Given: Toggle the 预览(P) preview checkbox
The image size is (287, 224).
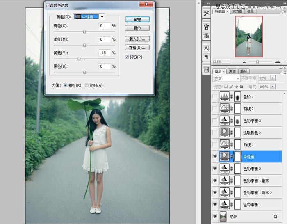Looking at the screenshot, I should click(x=127, y=57).
